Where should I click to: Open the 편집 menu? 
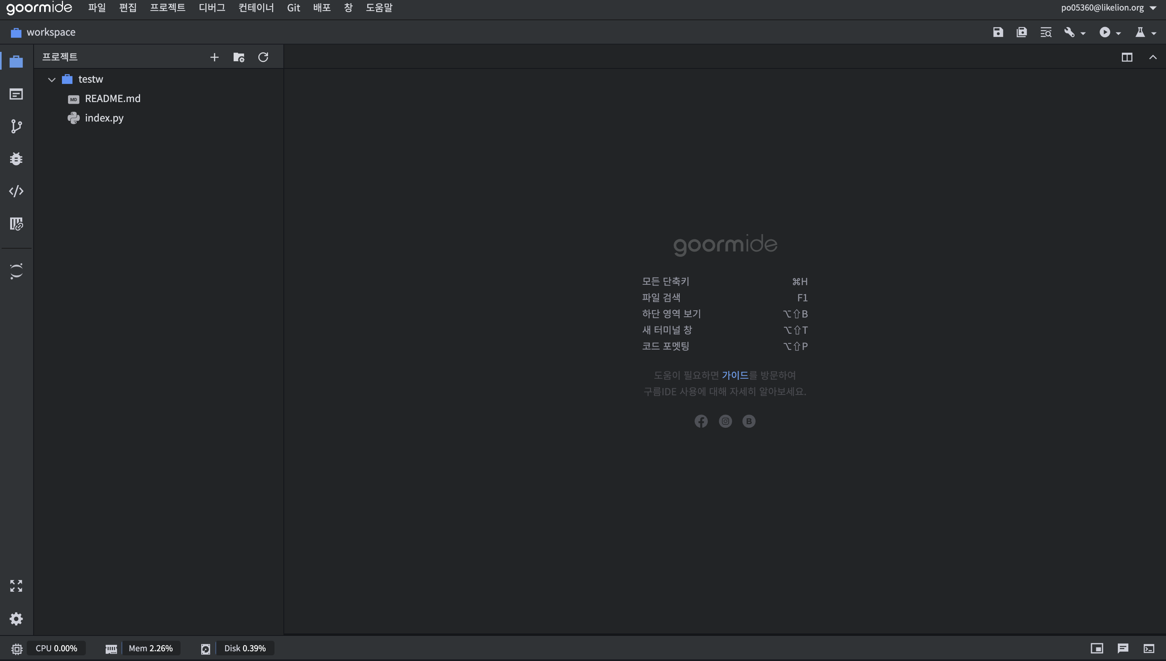coord(128,8)
